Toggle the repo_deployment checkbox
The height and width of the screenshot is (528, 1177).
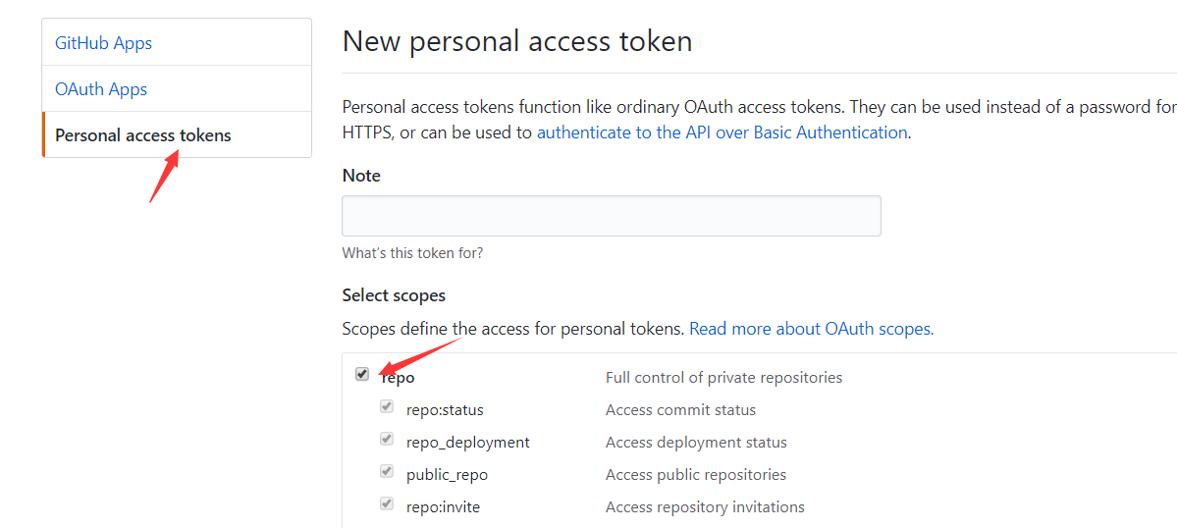[387, 439]
